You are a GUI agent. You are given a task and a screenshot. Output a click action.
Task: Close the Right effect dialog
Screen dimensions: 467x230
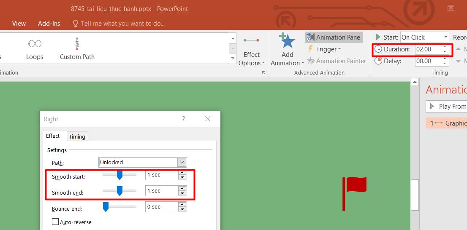coord(208,119)
